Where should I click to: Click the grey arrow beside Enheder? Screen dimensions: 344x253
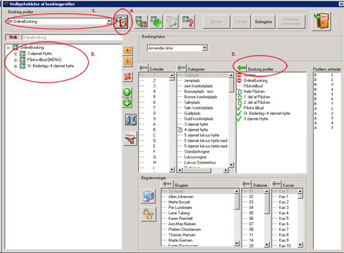pos(144,68)
